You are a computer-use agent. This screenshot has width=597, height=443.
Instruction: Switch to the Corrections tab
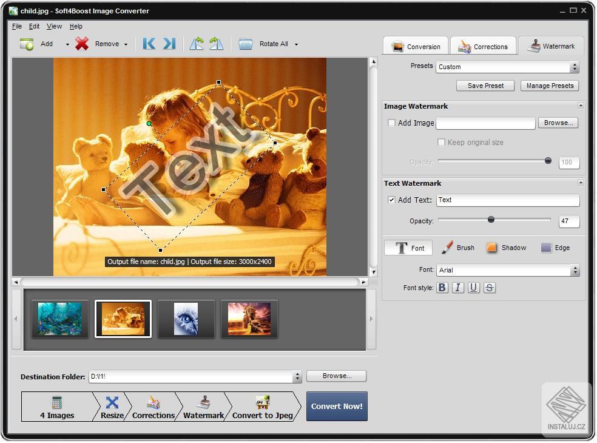coord(483,46)
